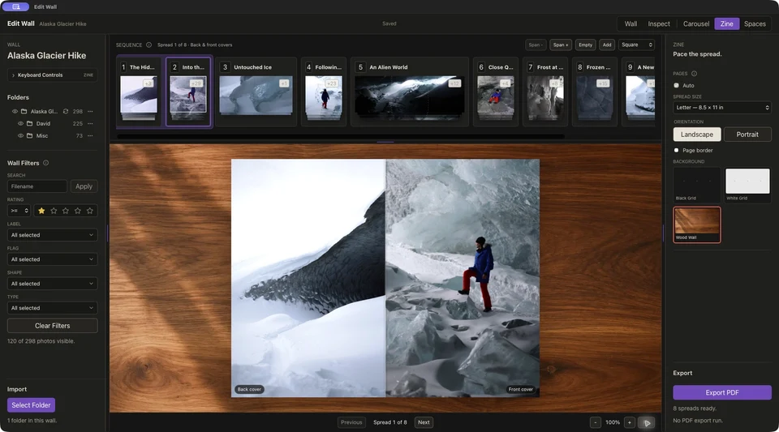Start slideshow with play icon
Screen dimensions: 779x432
coord(647,422)
